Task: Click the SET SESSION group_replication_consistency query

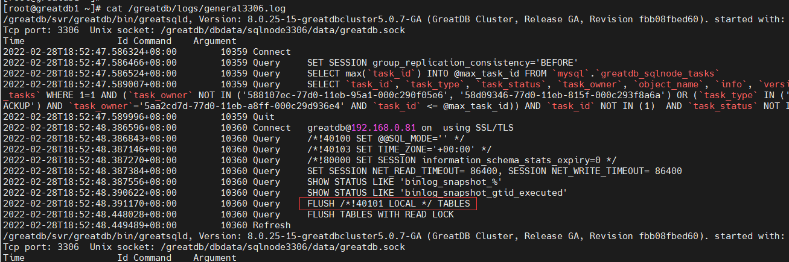Action: [442, 63]
